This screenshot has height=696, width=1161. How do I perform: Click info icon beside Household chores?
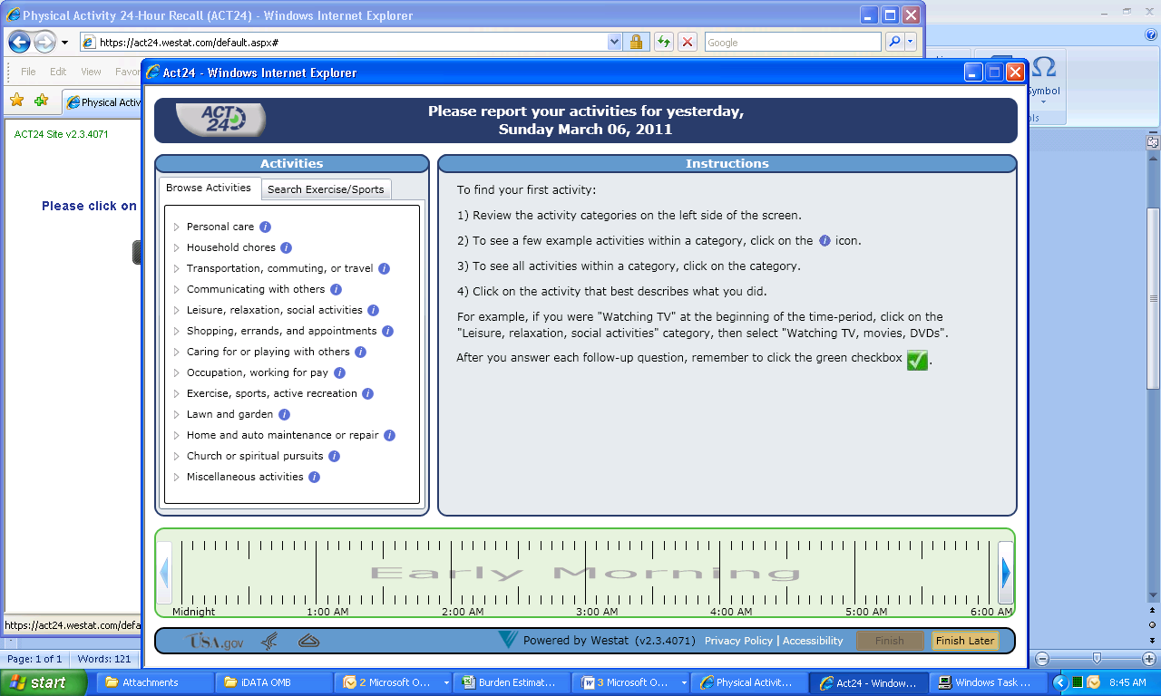286,248
